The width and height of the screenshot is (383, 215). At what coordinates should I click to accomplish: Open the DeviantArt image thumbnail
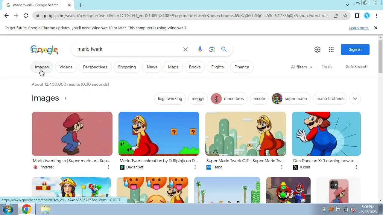(x=159, y=134)
